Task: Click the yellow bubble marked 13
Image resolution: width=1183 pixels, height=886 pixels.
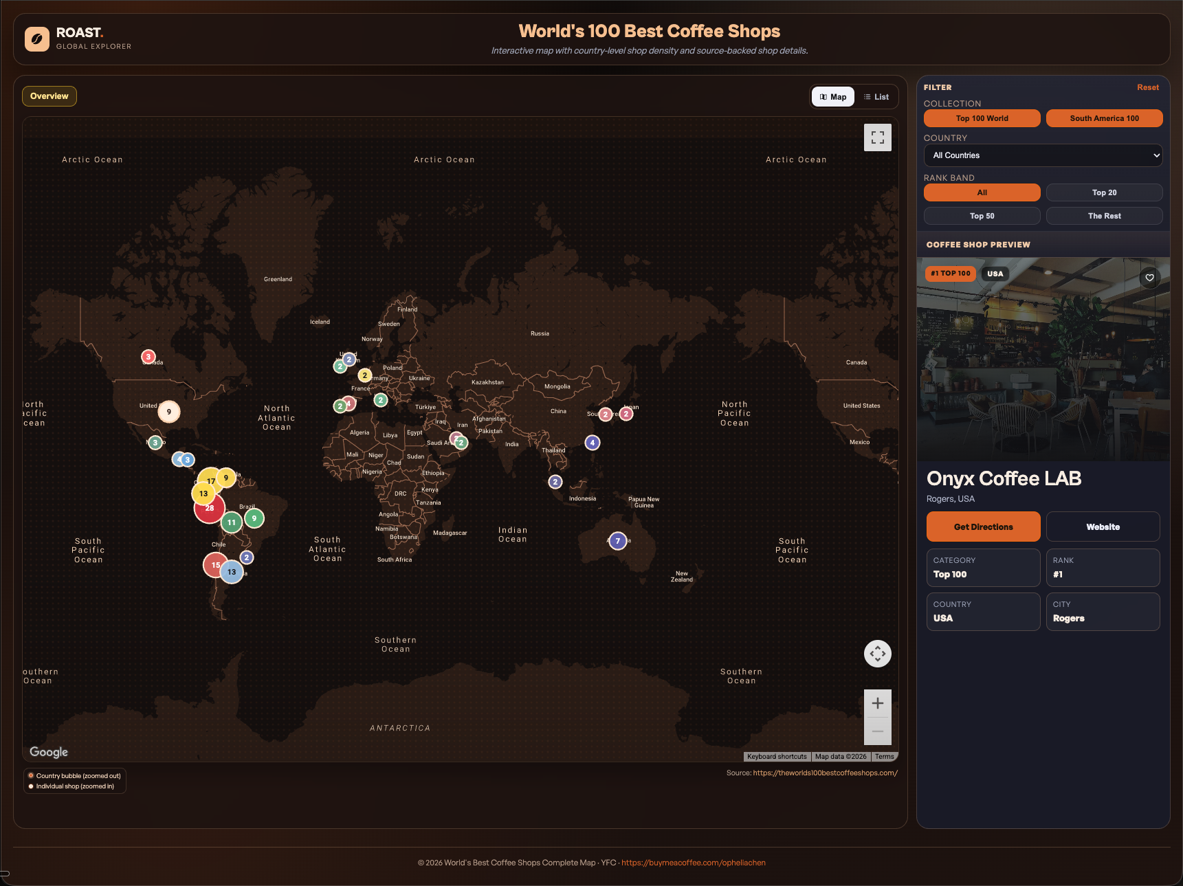Action: click(x=203, y=494)
